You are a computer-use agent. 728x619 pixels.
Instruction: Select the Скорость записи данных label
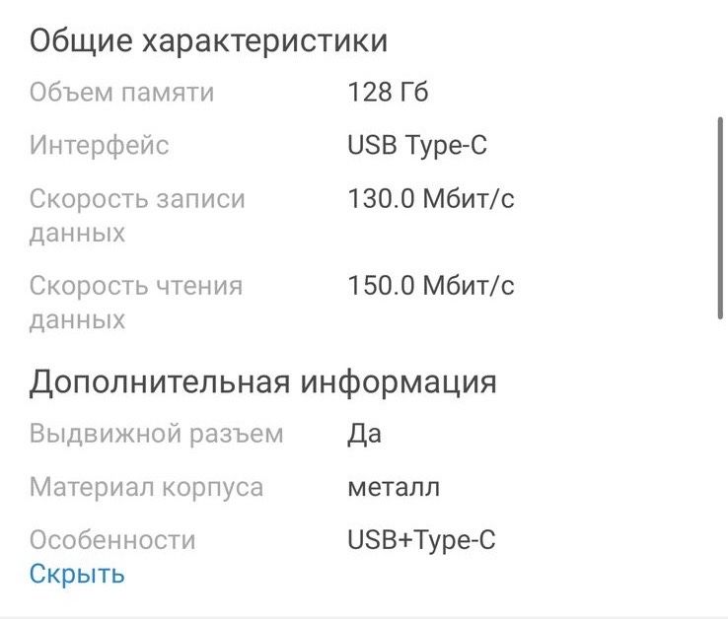pyautogui.click(x=137, y=215)
